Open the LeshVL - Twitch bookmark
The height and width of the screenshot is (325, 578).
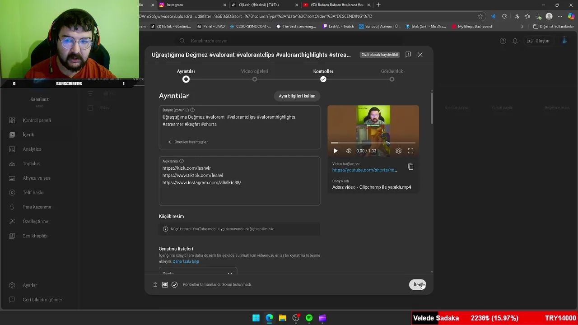(339, 27)
